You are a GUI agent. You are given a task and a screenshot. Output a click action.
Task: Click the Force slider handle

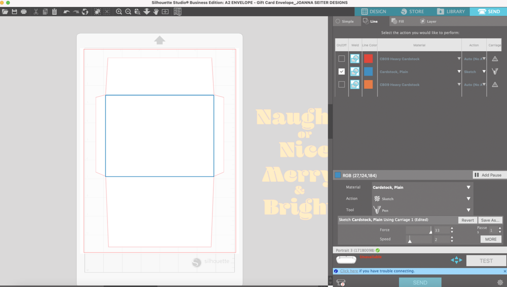pyautogui.click(x=430, y=230)
